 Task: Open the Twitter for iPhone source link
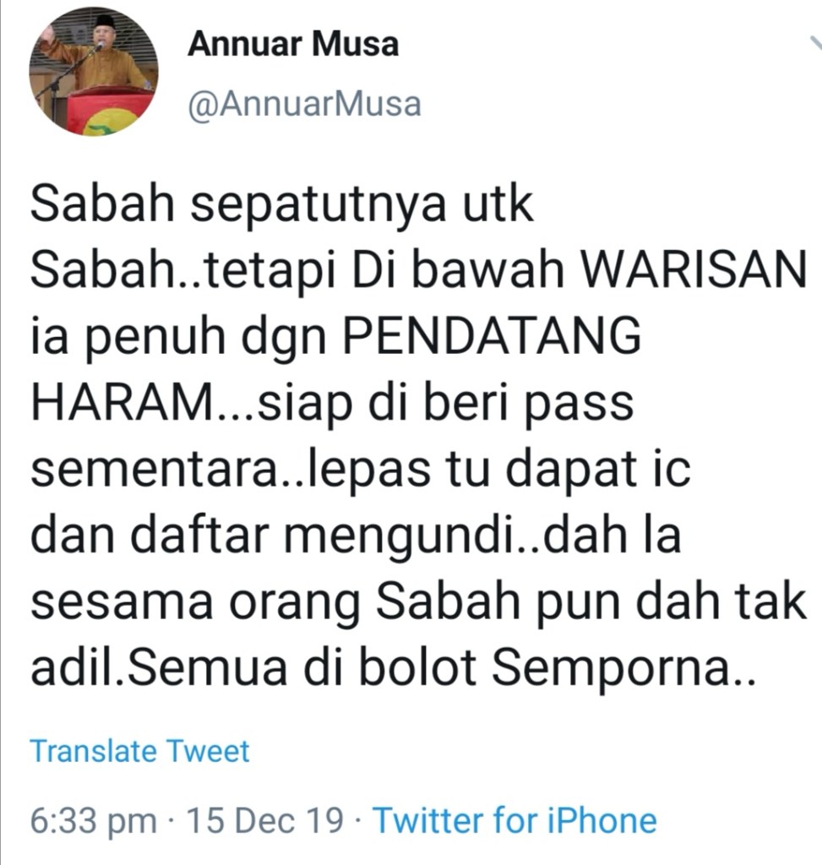coord(514,819)
